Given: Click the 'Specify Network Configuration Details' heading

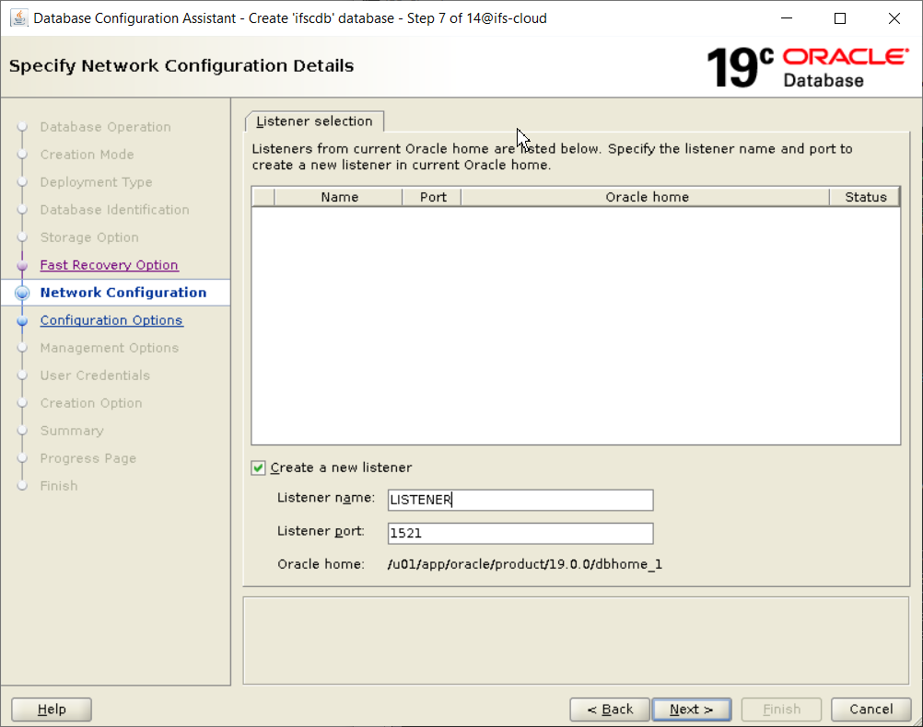Looking at the screenshot, I should click(x=181, y=66).
